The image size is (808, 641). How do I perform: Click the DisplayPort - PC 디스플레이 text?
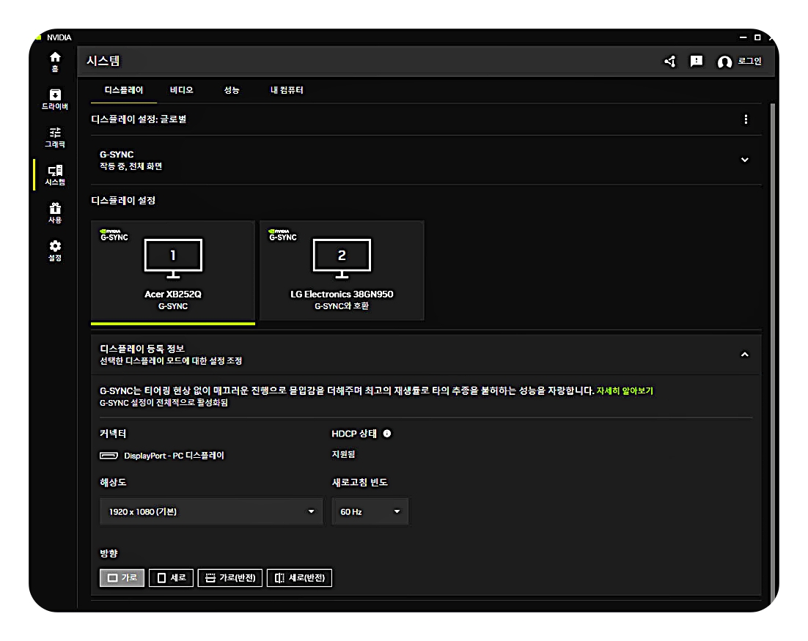[x=175, y=456]
